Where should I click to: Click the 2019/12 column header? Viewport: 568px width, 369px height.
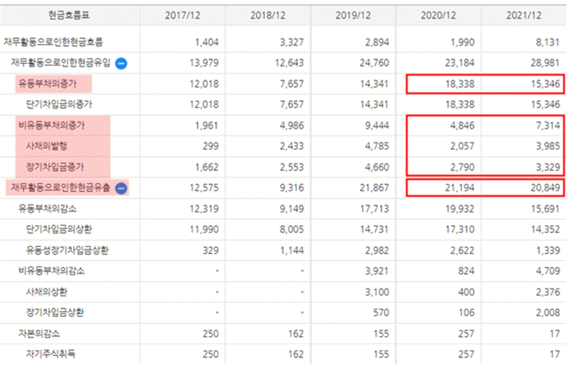[x=353, y=15]
